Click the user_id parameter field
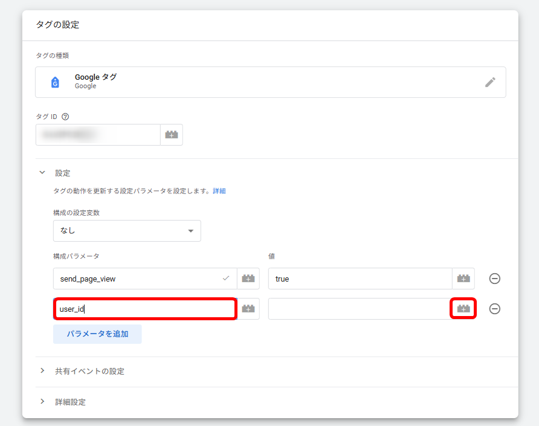 (x=145, y=309)
